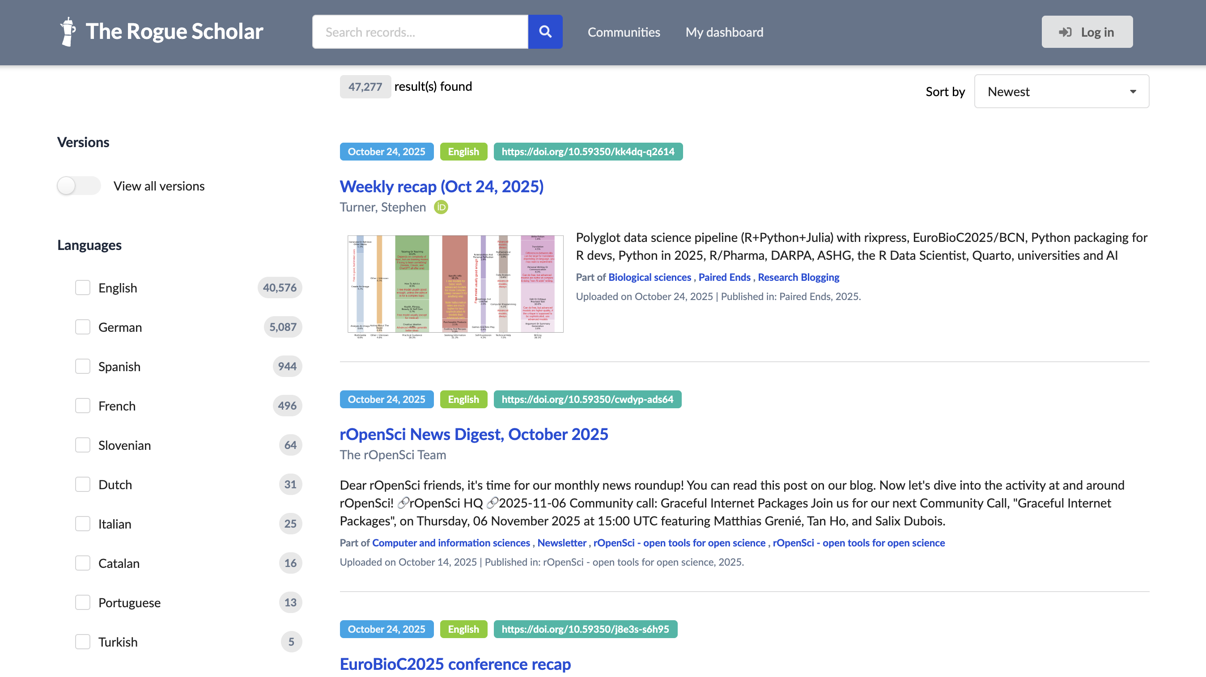The width and height of the screenshot is (1206, 677).
Task: Click the Sort by dropdown arrow
Action: tap(1133, 92)
